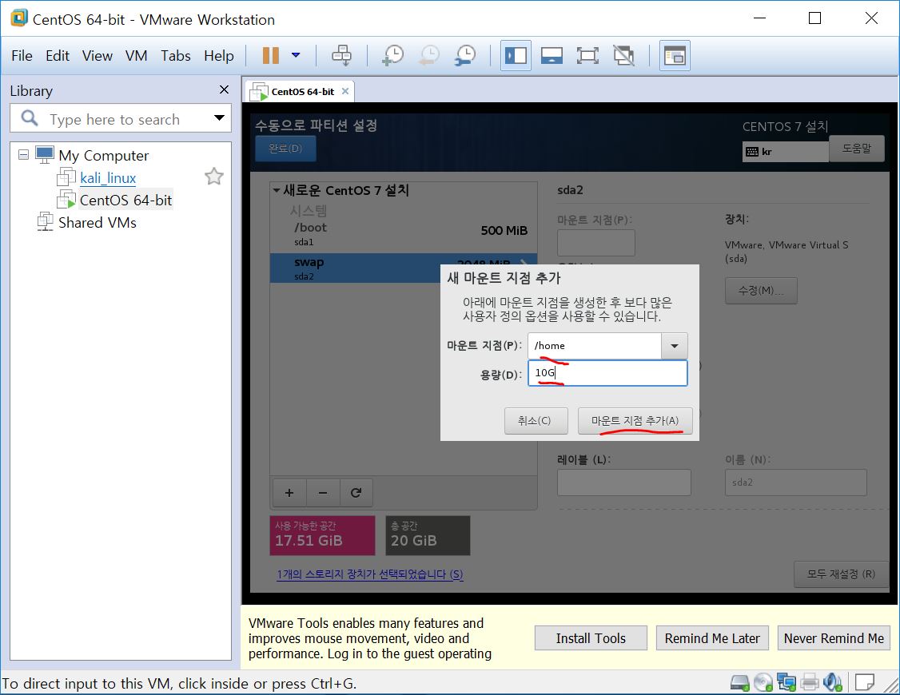Open the mount point dropdown arrow in dialog
Viewport: 900px width, 695px height.
(675, 346)
